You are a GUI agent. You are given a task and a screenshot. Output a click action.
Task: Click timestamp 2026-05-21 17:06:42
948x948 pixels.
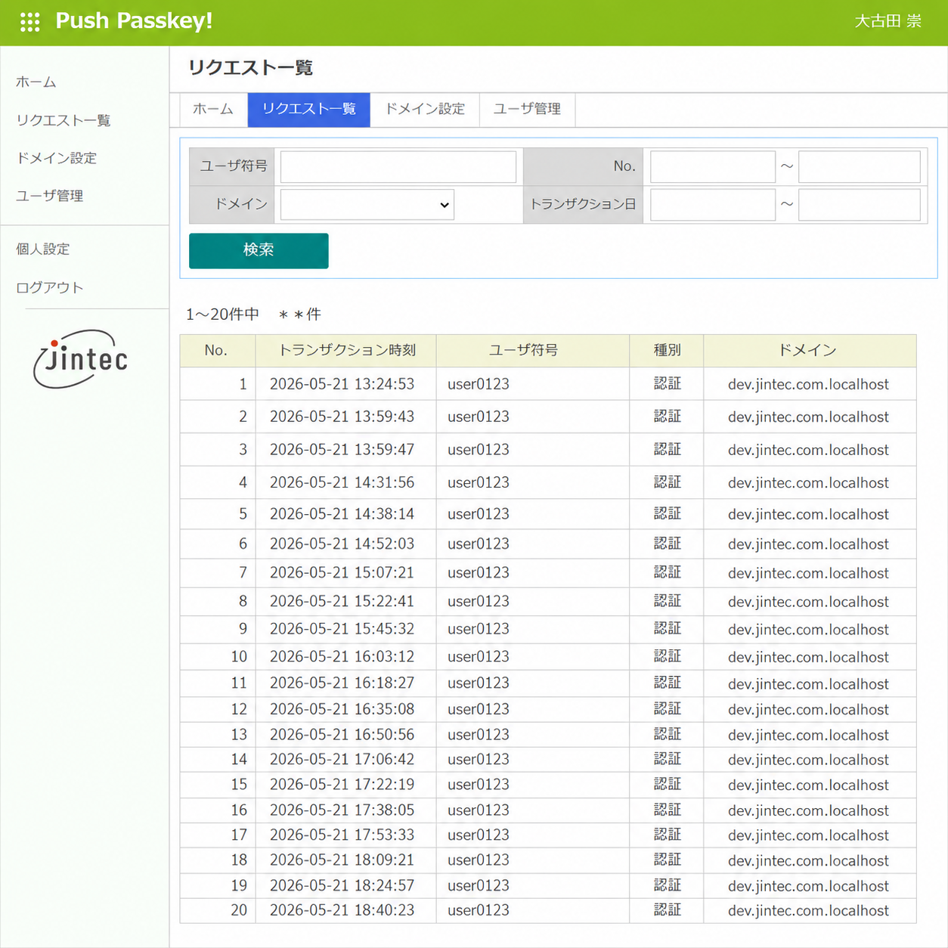(x=342, y=759)
